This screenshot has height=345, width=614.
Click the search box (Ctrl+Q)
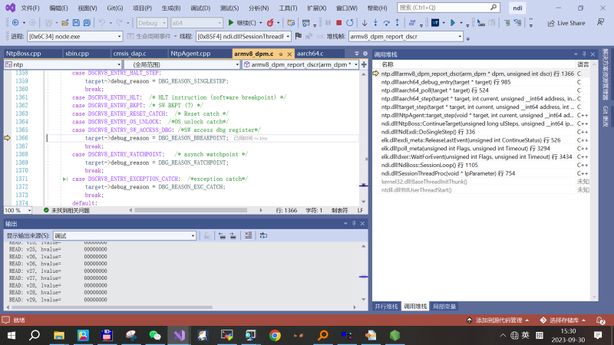pos(448,8)
